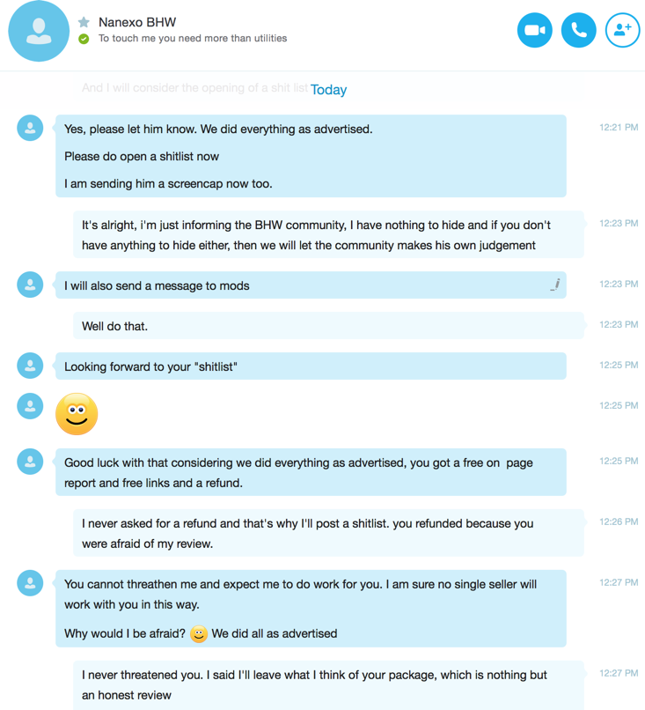Screen dimensions: 645x710
Task: Toggle the favorite star beside Nanexo BHW
Action: (84, 22)
